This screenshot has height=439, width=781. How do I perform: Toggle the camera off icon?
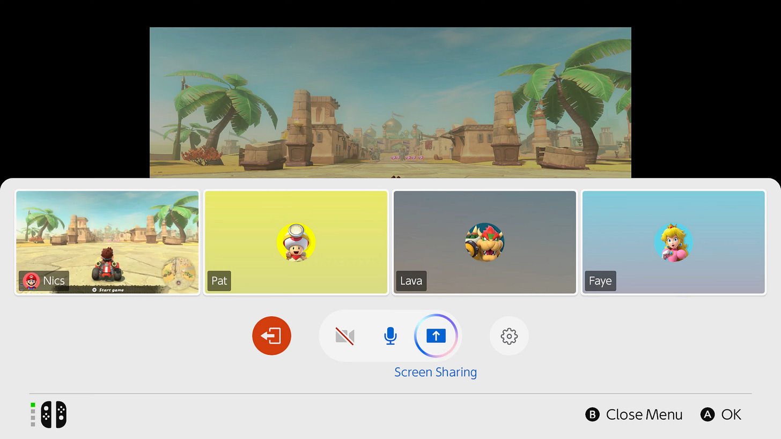pyautogui.click(x=344, y=336)
